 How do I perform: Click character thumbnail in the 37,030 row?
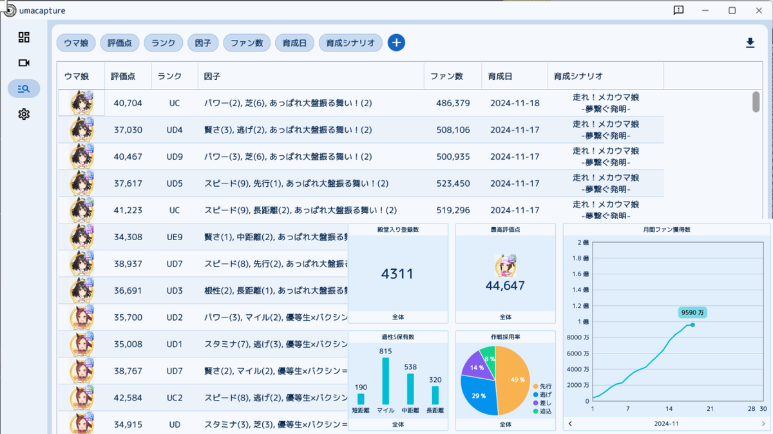coord(82,130)
